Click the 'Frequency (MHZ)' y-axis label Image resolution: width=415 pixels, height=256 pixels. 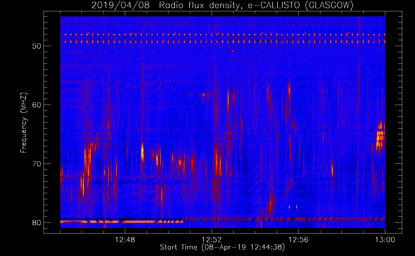tap(24, 123)
